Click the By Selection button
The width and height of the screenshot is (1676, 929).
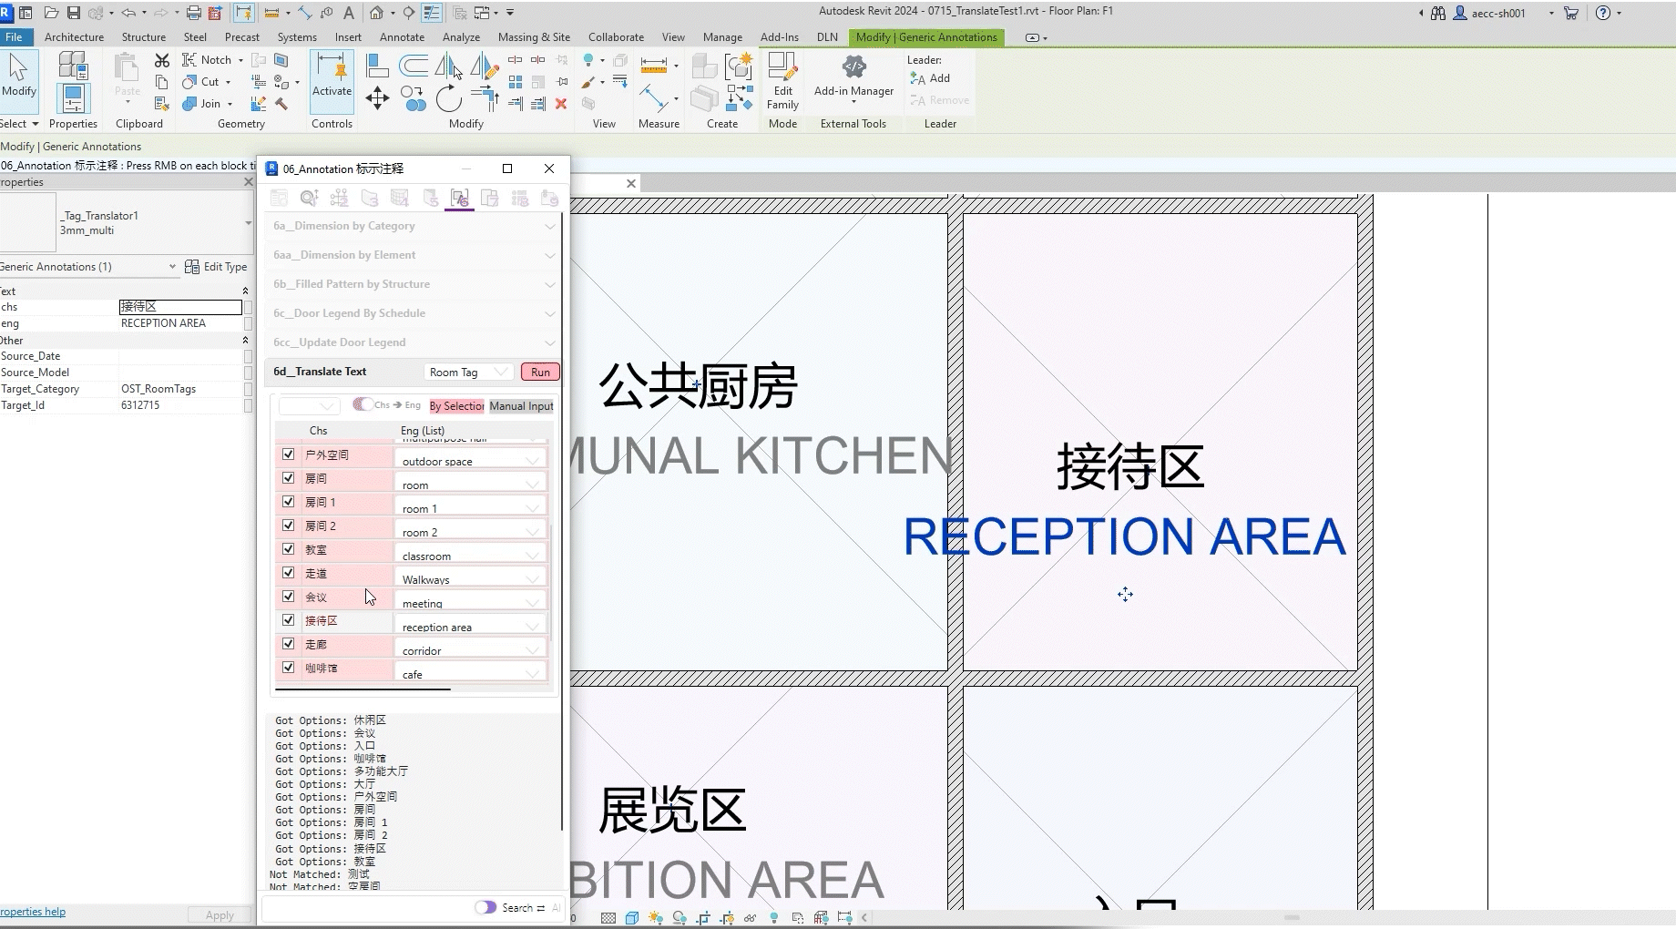tap(456, 406)
